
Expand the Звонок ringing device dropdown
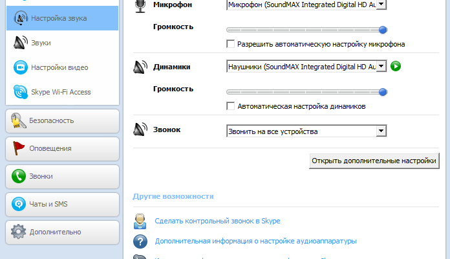pos(306,131)
